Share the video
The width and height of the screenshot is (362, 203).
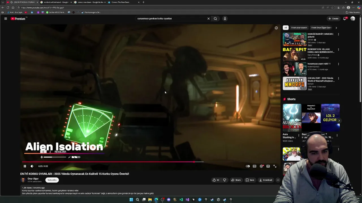[x=236, y=180]
